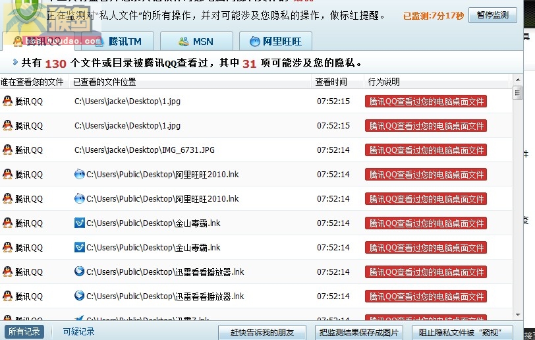Show 所有记录 records
This screenshot has width=535, height=340.
[24, 331]
